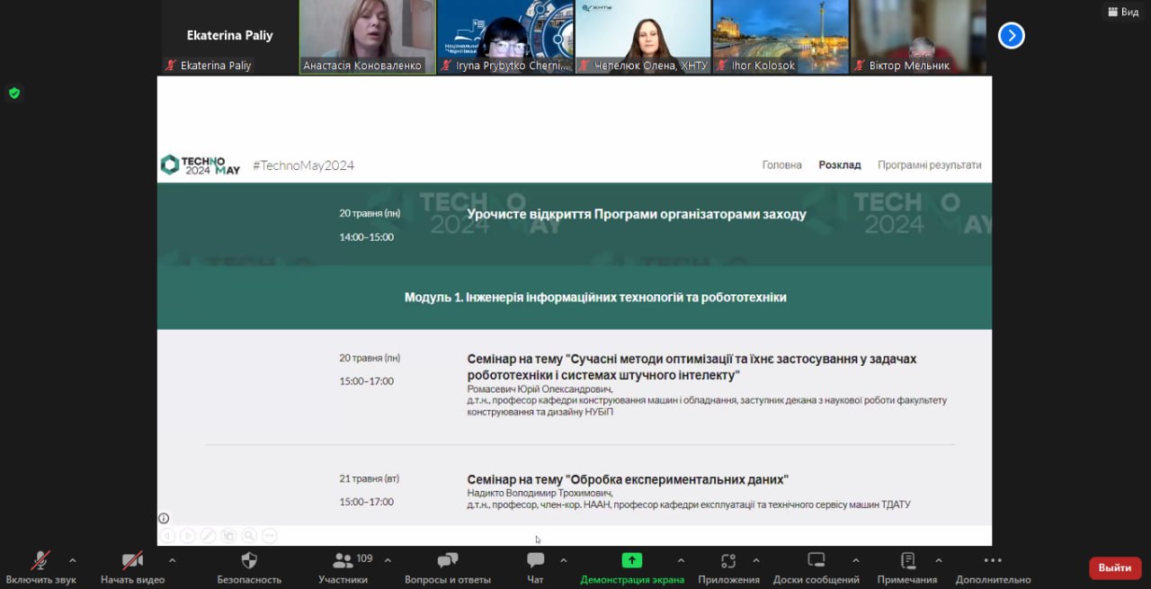Open see all slides icon
Image resolution: width=1151 pixels, height=589 pixels.
click(228, 536)
